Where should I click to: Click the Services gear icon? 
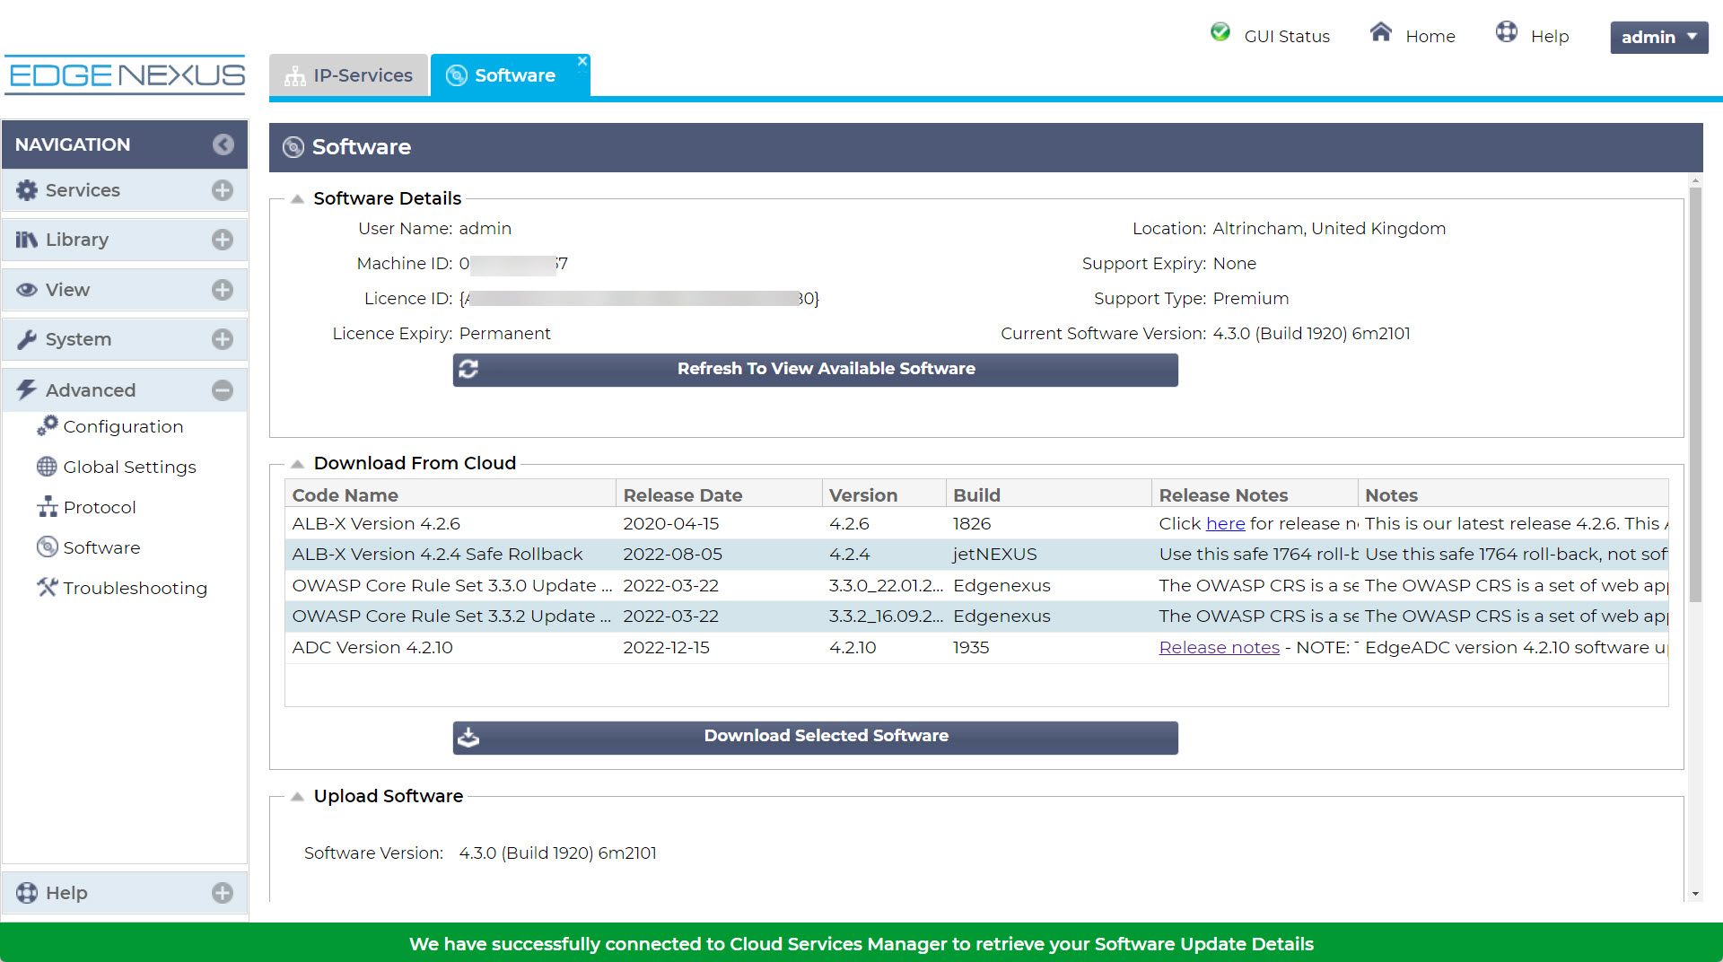point(27,190)
